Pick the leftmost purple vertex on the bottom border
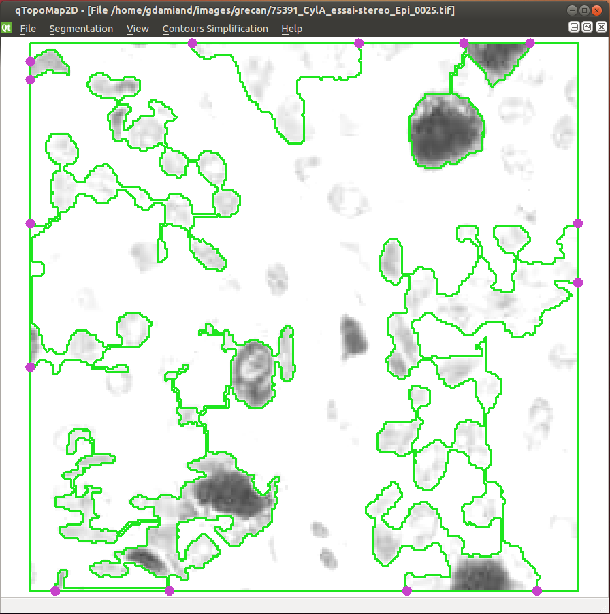The width and height of the screenshot is (610, 614). coord(56,591)
